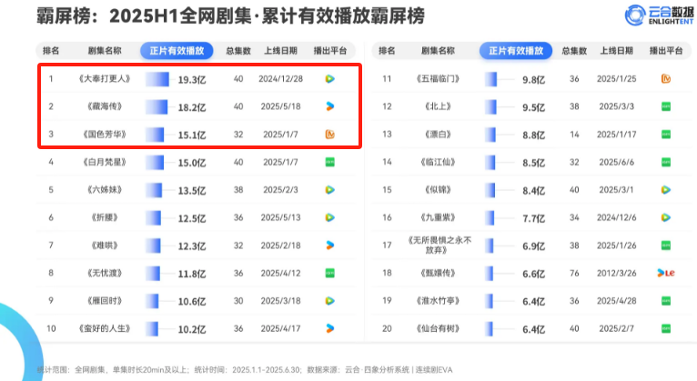Click the iQiyi icon for 《无忧渡》
This screenshot has height=381, width=697.
point(329,273)
